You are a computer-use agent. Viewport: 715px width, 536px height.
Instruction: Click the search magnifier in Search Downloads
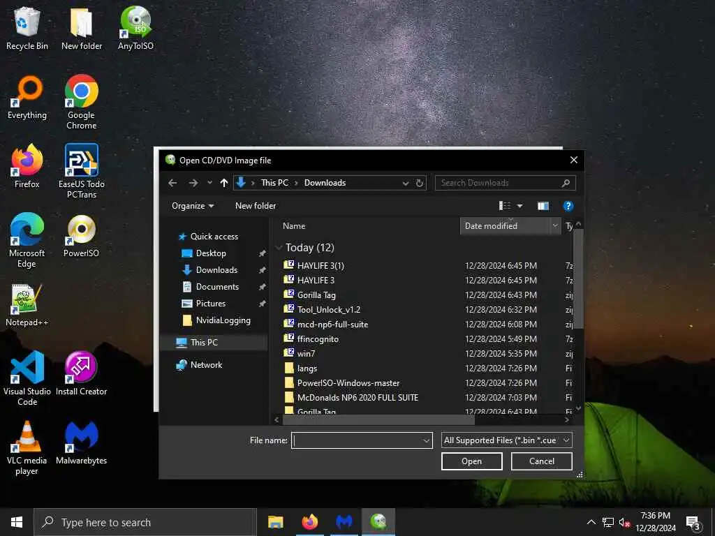tap(566, 183)
